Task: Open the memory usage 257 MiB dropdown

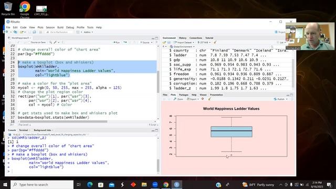Action: [x=204, y=42]
